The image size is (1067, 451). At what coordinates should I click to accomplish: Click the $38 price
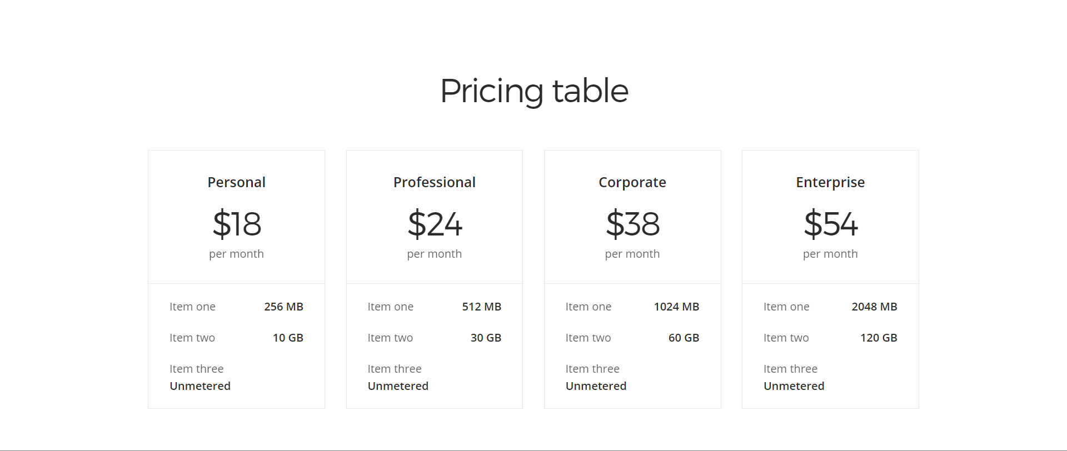[632, 224]
